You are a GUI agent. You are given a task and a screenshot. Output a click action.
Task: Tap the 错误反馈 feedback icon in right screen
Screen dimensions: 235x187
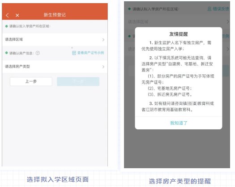point(209,9)
